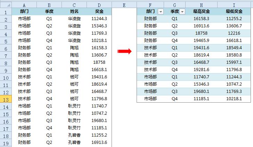Select row 1 header
The image size is (253, 147).
[6, 11]
